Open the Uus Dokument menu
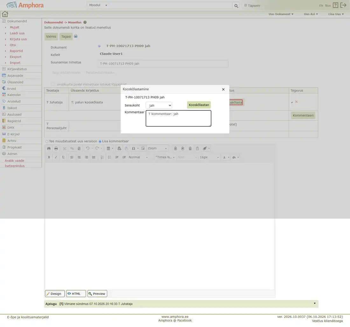The image size is (350, 327). click(281, 14)
